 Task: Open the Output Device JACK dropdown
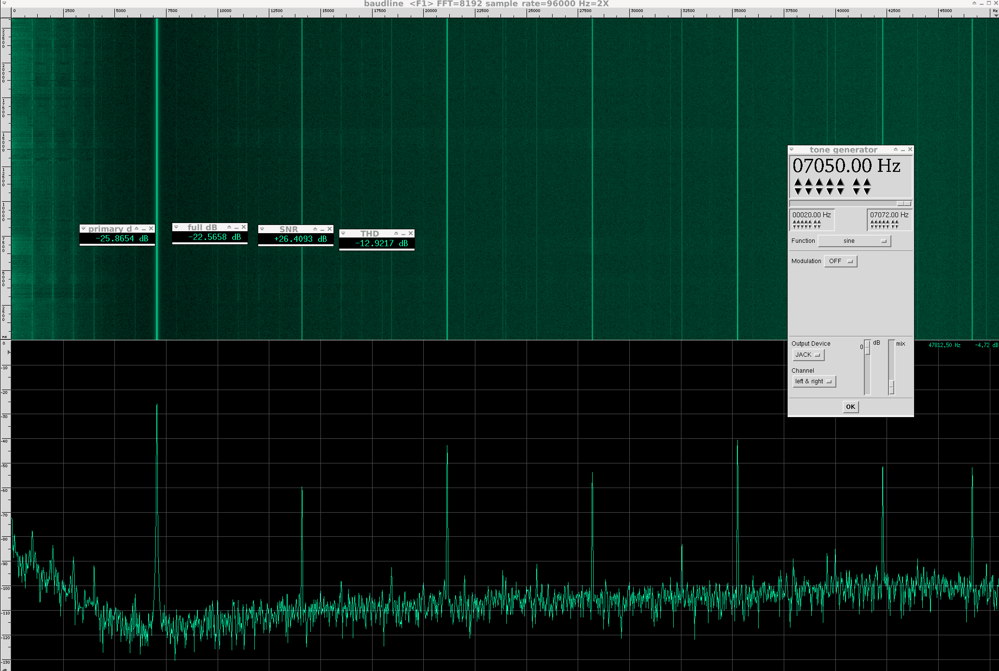(x=808, y=355)
